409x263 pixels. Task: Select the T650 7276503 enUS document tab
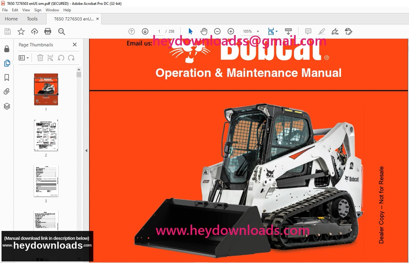[74, 19]
